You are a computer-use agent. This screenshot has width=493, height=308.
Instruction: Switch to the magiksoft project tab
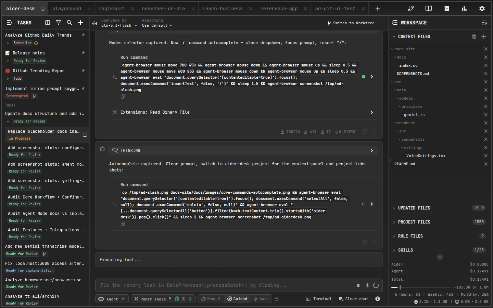[112, 9]
